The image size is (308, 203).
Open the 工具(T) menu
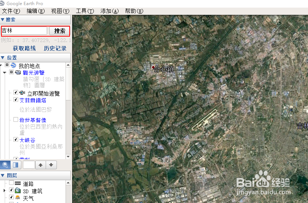click(x=85, y=11)
